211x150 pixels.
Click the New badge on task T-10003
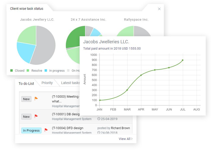point(26,99)
